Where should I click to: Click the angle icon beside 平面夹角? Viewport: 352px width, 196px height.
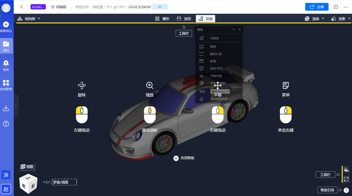tap(202, 76)
